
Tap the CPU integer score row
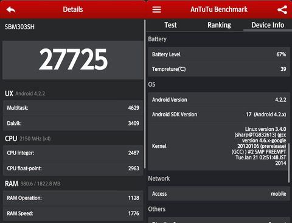point(73,153)
